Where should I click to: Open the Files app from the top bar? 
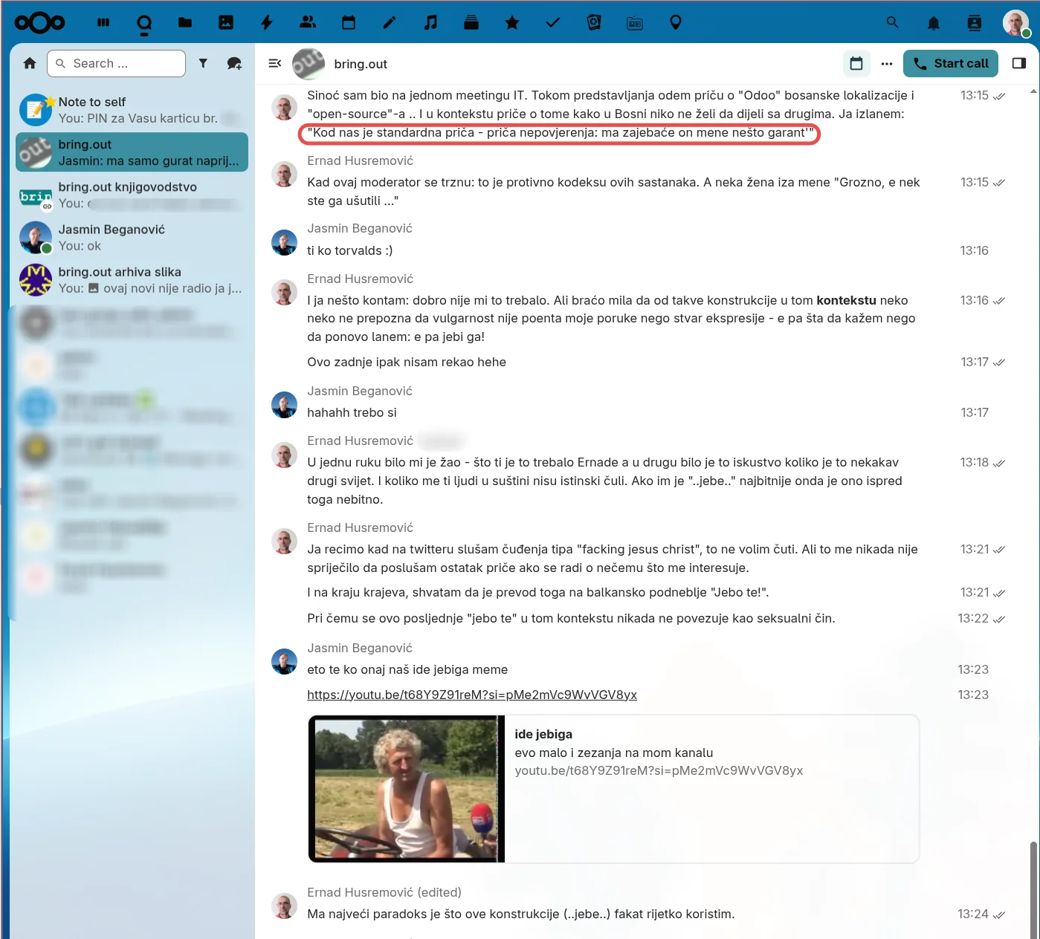[184, 22]
